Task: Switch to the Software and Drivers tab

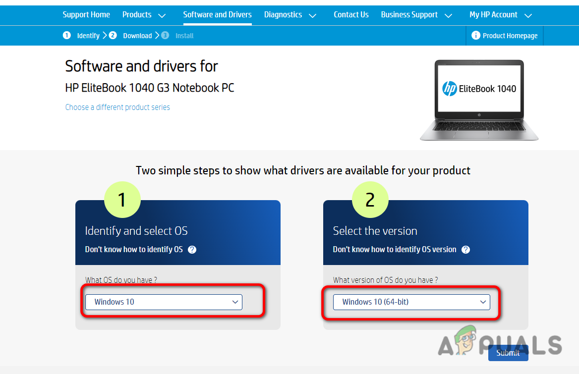Action: click(217, 15)
